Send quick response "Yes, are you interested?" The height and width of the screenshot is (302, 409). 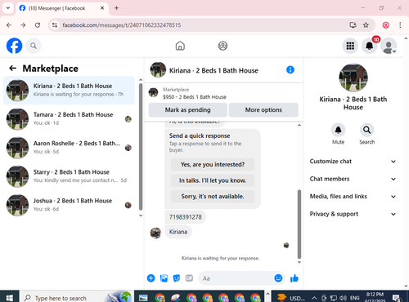tap(213, 164)
